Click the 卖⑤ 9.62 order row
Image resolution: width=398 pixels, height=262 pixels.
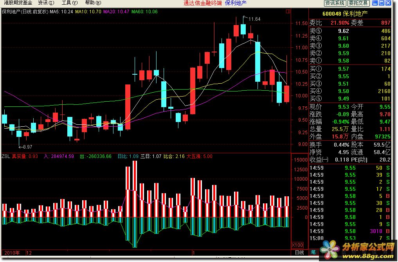pos(350,31)
